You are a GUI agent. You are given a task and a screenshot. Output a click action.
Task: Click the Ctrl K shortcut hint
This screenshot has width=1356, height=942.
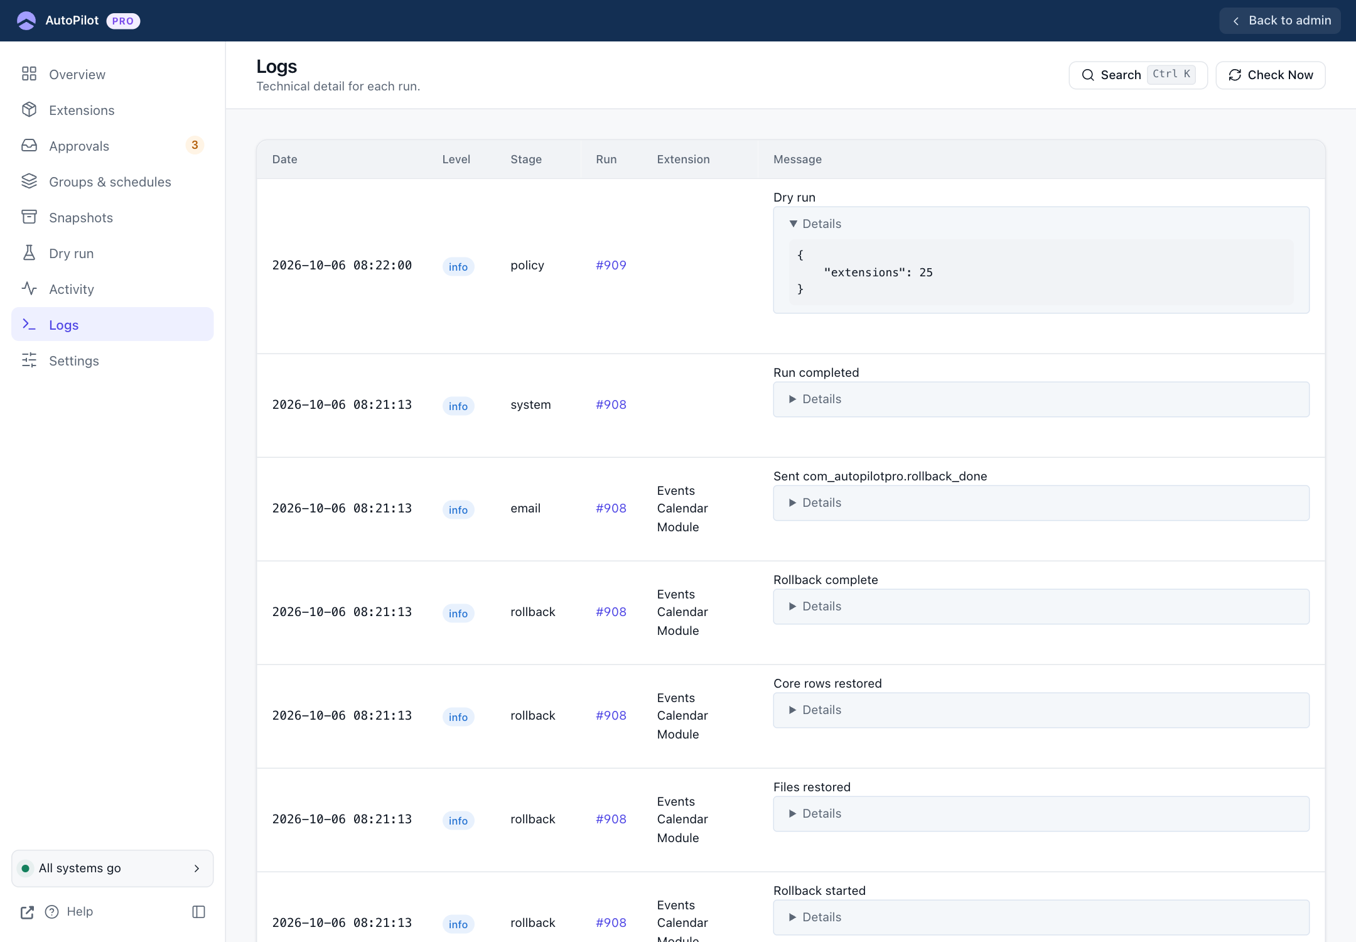[1171, 74]
